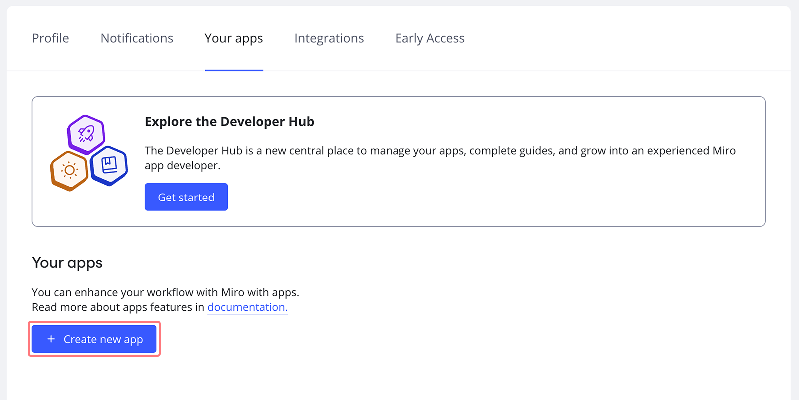Switch to the Notifications tab
Screen dimensions: 799x400
137,38
